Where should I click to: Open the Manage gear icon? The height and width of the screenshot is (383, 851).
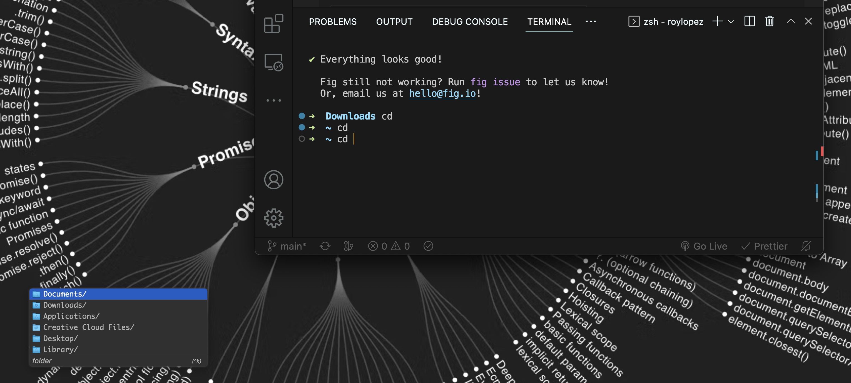(x=273, y=218)
